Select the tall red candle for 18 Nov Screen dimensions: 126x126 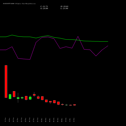tap(6, 81)
